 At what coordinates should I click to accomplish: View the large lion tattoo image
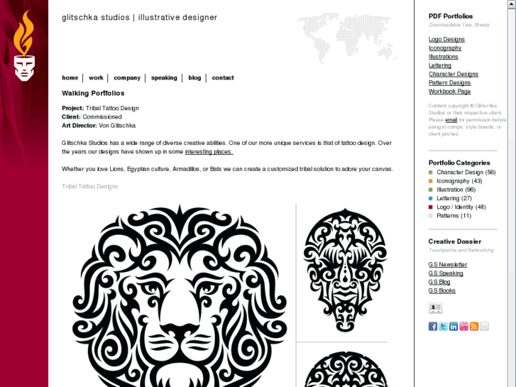(x=180, y=295)
